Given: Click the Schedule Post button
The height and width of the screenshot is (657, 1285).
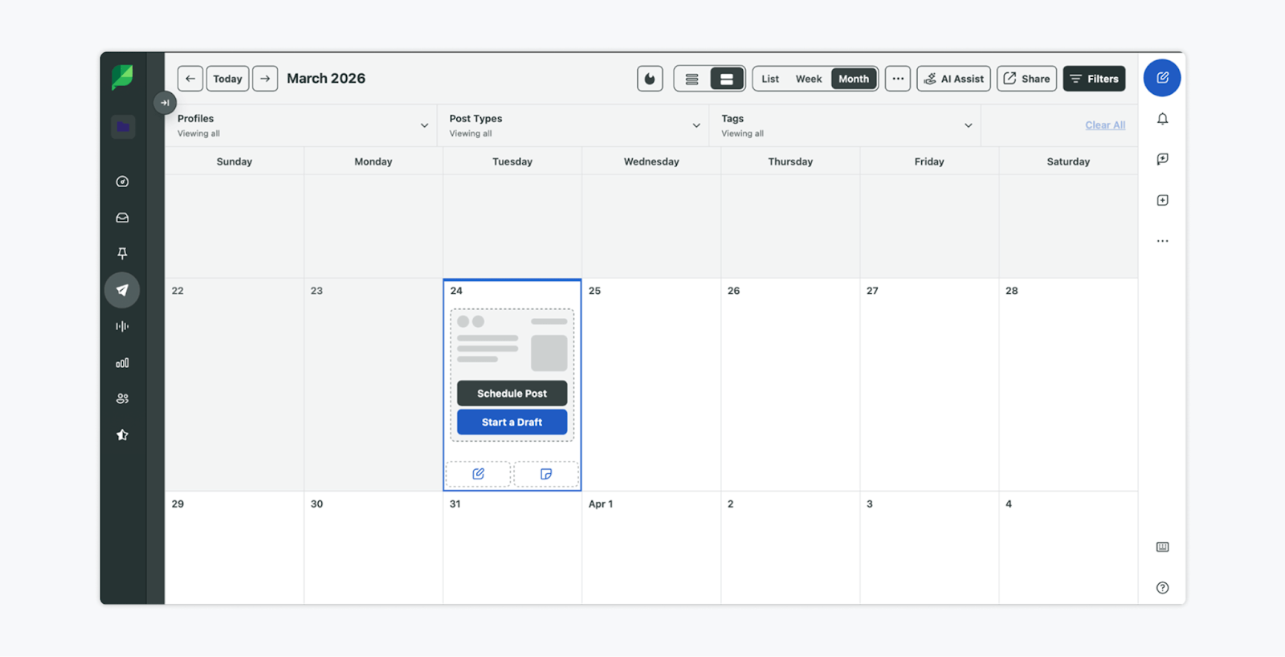Looking at the screenshot, I should point(512,394).
